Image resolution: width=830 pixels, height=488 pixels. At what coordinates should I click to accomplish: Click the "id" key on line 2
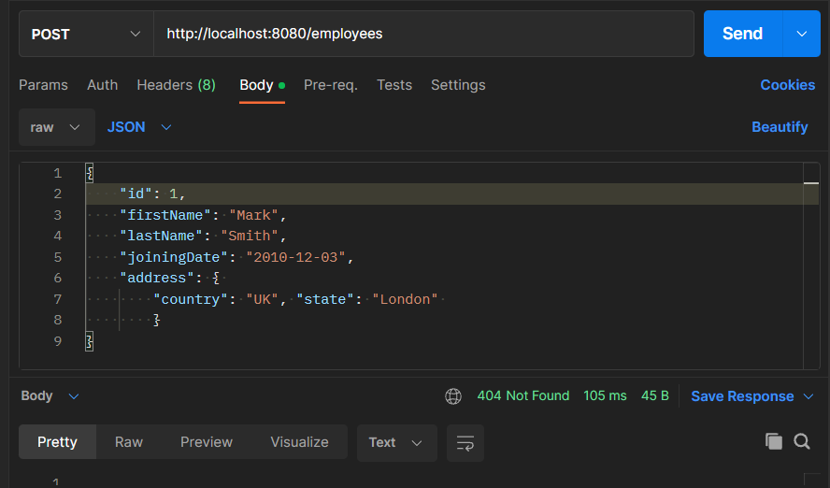pos(136,194)
